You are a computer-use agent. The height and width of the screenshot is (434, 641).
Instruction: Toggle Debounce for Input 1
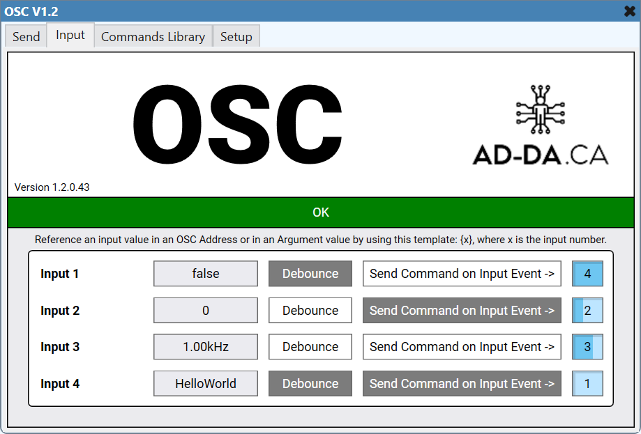tap(310, 274)
